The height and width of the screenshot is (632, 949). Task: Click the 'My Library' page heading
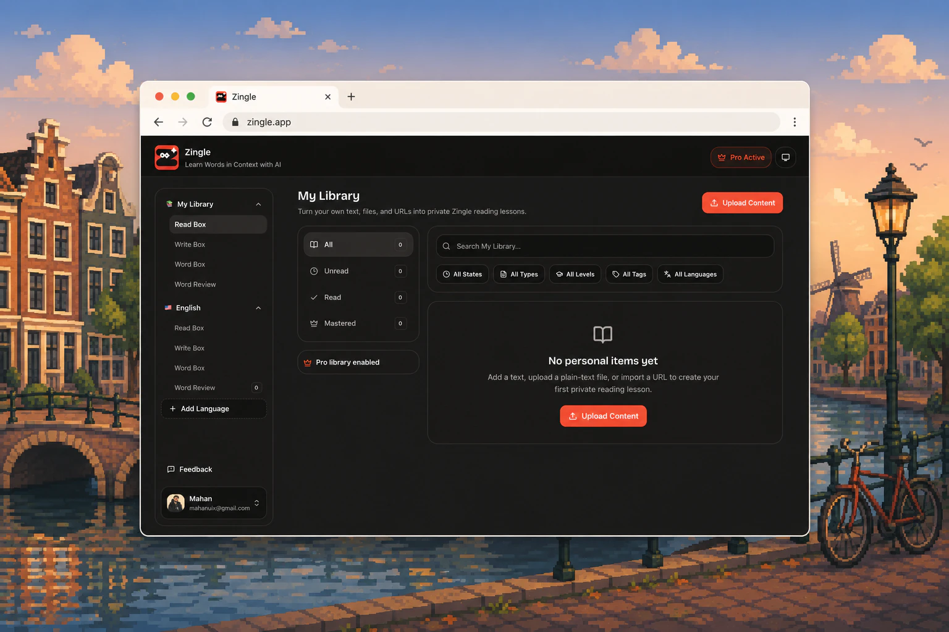[329, 196]
